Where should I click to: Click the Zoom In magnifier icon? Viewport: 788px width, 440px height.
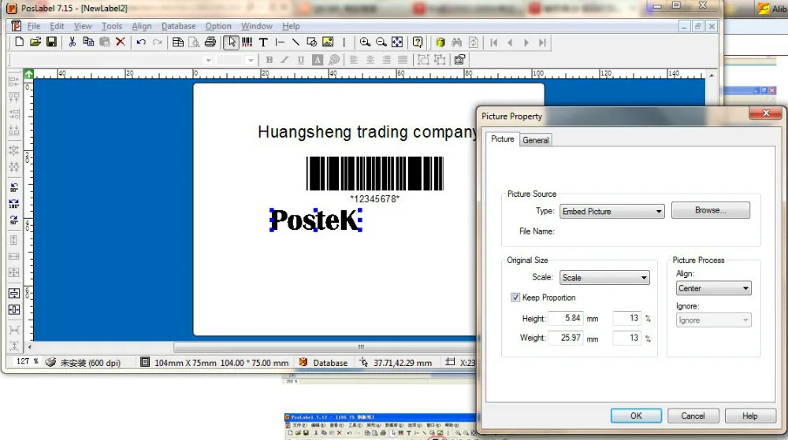click(365, 43)
